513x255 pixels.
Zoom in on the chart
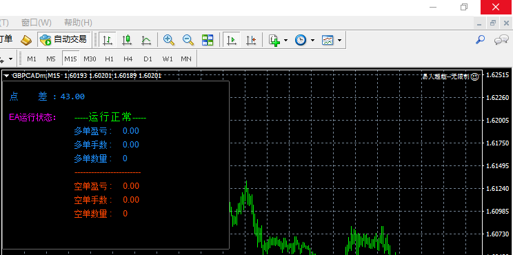pyautogui.click(x=169, y=40)
